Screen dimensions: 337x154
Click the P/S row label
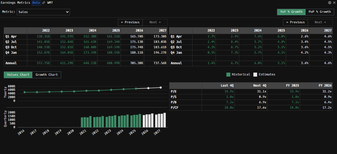pyautogui.click(x=173, y=97)
